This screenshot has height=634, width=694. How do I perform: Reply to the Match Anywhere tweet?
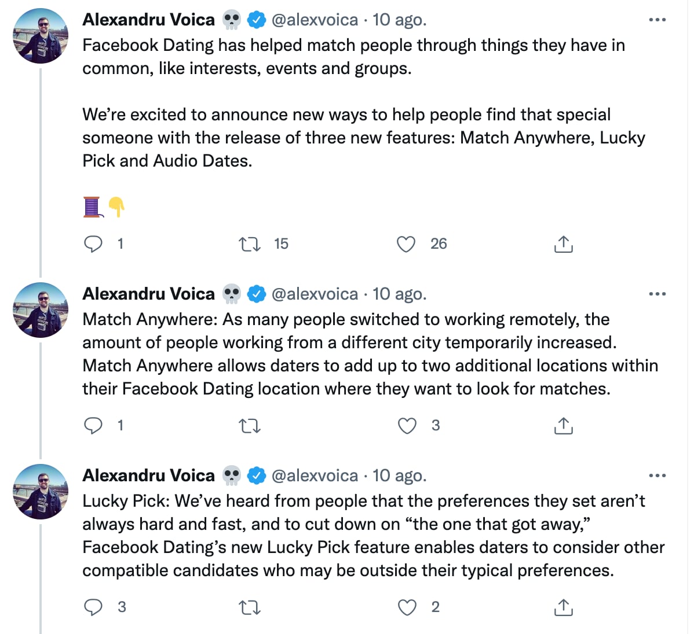coord(93,426)
